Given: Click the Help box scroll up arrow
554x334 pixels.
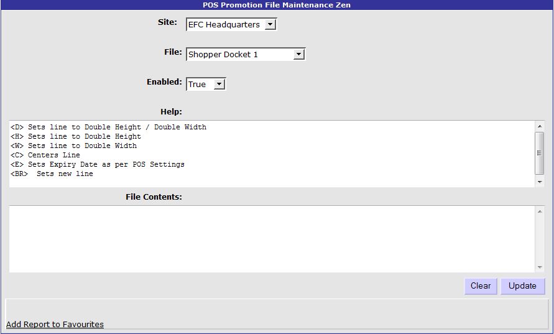Looking at the screenshot, I should tap(539, 127).
